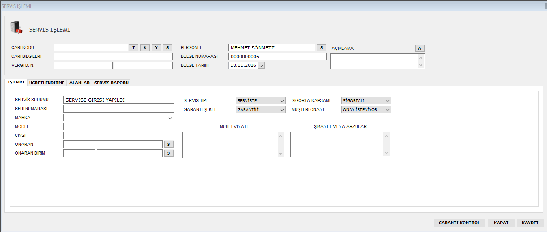This screenshot has width=547, height=232.
Task: Click the K button beside Cari Kodu
Action: click(x=145, y=48)
